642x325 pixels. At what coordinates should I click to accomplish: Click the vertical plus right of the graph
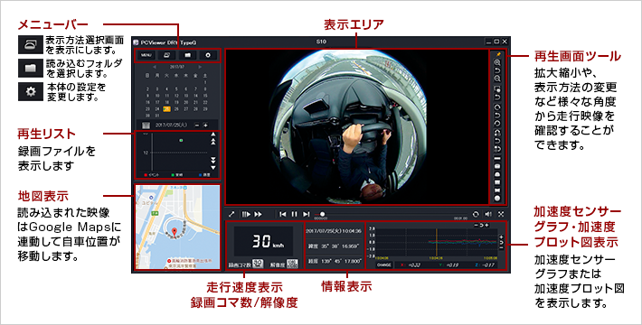tap(502, 237)
